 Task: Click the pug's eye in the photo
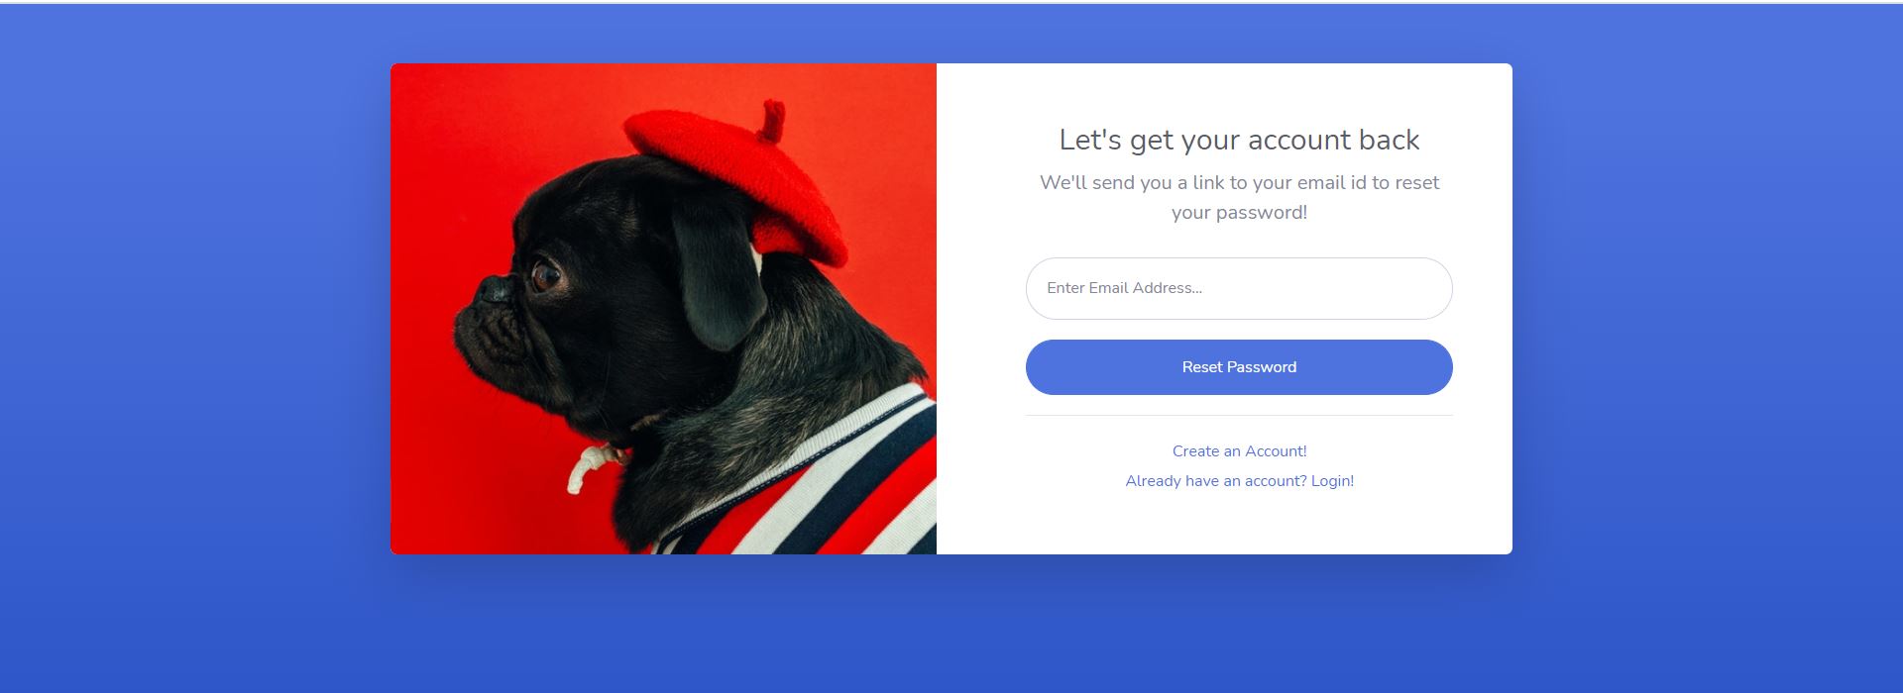tap(546, 275)
